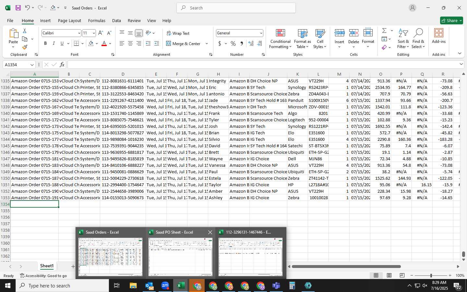Expand the formula bar chevron
The image size is (467, 292).
coord(461,65)
